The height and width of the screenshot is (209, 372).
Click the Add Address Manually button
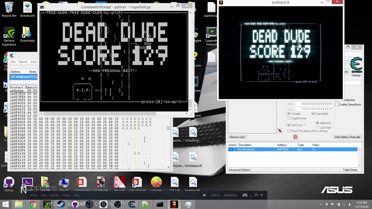coord(347,137)
